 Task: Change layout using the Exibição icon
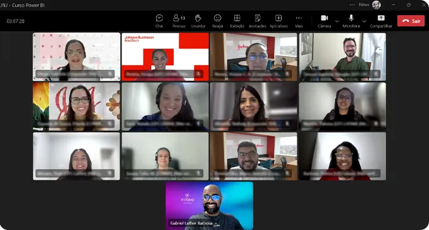coord(237,21)
